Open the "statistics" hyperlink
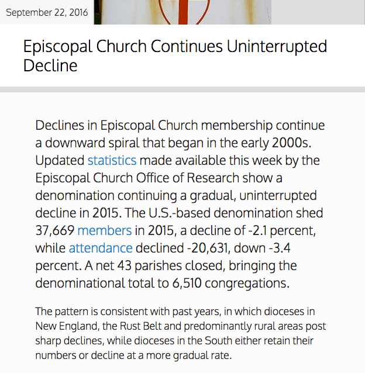 click(x=112, y=160)
